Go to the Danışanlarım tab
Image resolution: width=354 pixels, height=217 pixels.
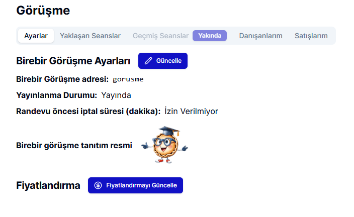260,36
